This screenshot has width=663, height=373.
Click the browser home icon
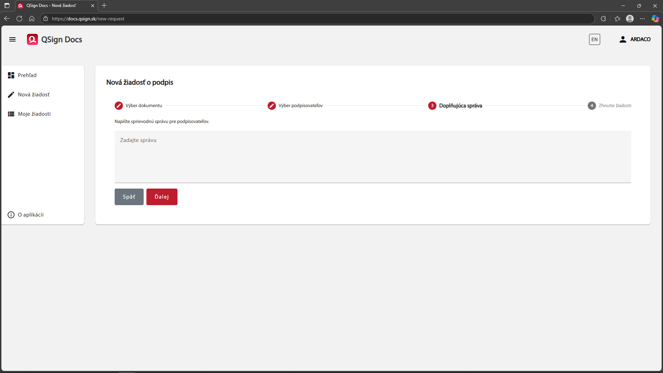[32, 19]
